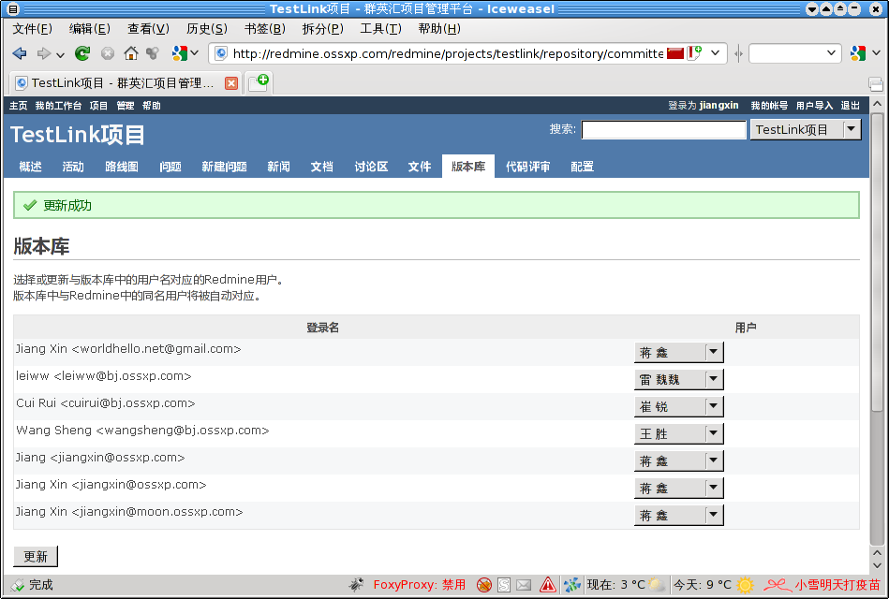
Task: Open the 历史(S) menu
Action: [207, 29]
